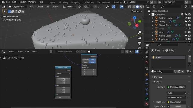Open the viewport Options dropdown

click(x=137, y=11)
